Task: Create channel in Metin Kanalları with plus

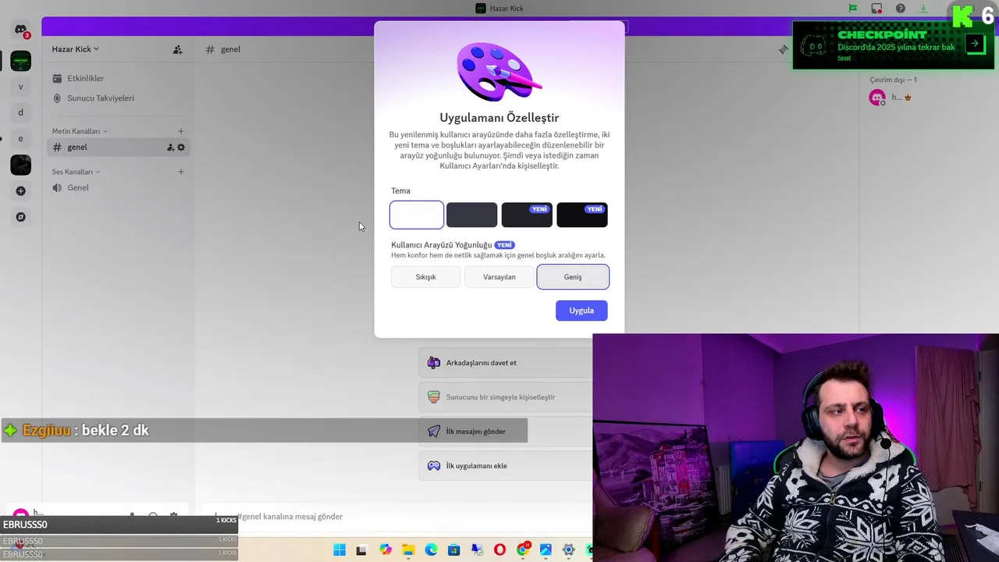Action: (181, 131)
